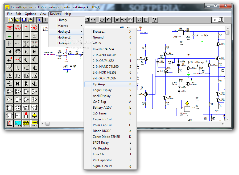Expand the Macros submenu

click(67, 26)
